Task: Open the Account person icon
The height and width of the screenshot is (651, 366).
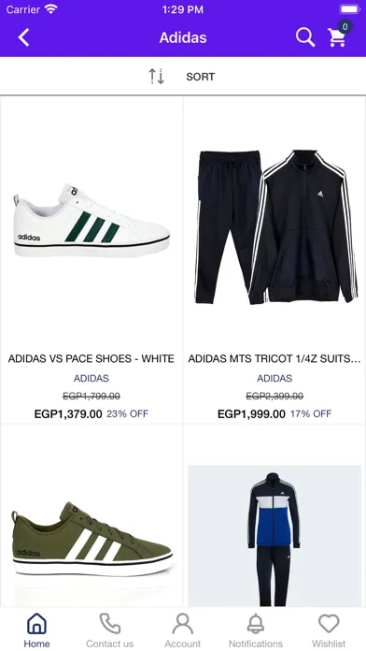Action: pos(183,624)
